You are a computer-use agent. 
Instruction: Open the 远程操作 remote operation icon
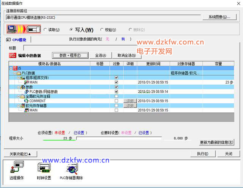pos(16,167)
